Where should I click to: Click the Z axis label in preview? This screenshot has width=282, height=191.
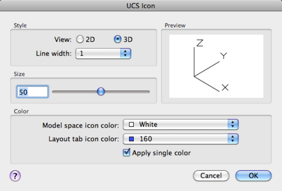point(199,43)
